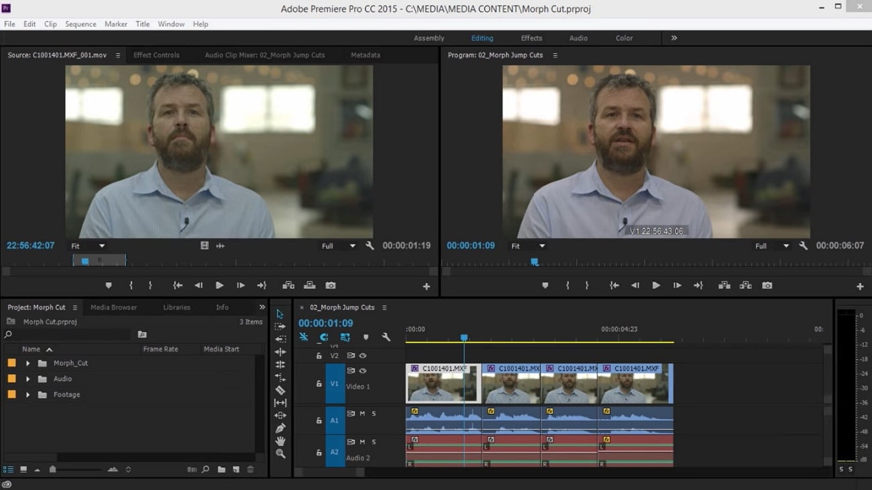The width and height of the screenshot is (872, 490).
Task: Open the Button Editor plus in the Source monitor
Action: tap(426, 286)
